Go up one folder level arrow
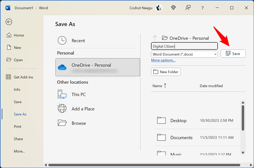 (155, 38)
